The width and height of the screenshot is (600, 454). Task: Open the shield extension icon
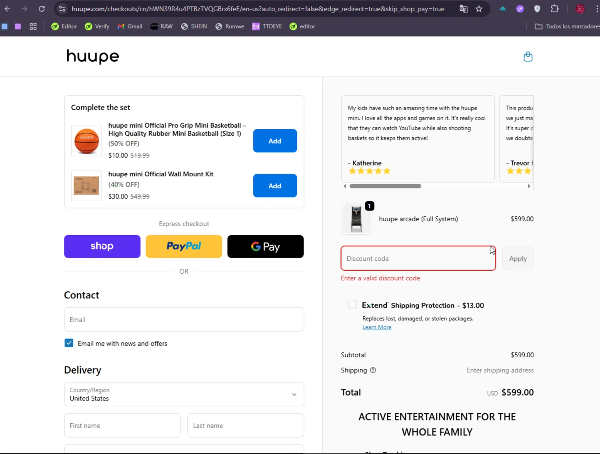537,9
